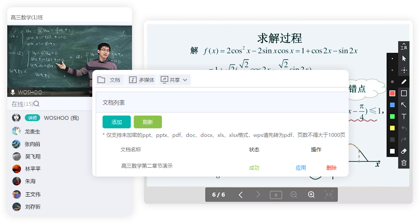Click 删除 for 高三数学第二章节演示
Viewport: 420px width, 223px height.
click(331, 168)
